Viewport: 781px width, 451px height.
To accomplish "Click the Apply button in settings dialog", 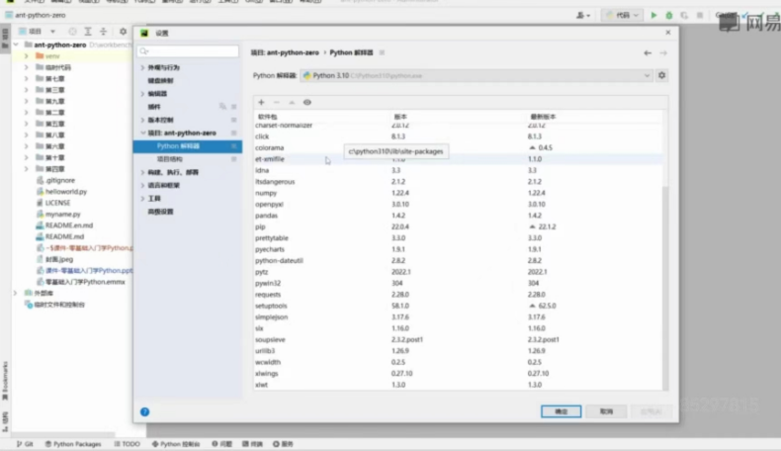I will (x=651, y=411).
